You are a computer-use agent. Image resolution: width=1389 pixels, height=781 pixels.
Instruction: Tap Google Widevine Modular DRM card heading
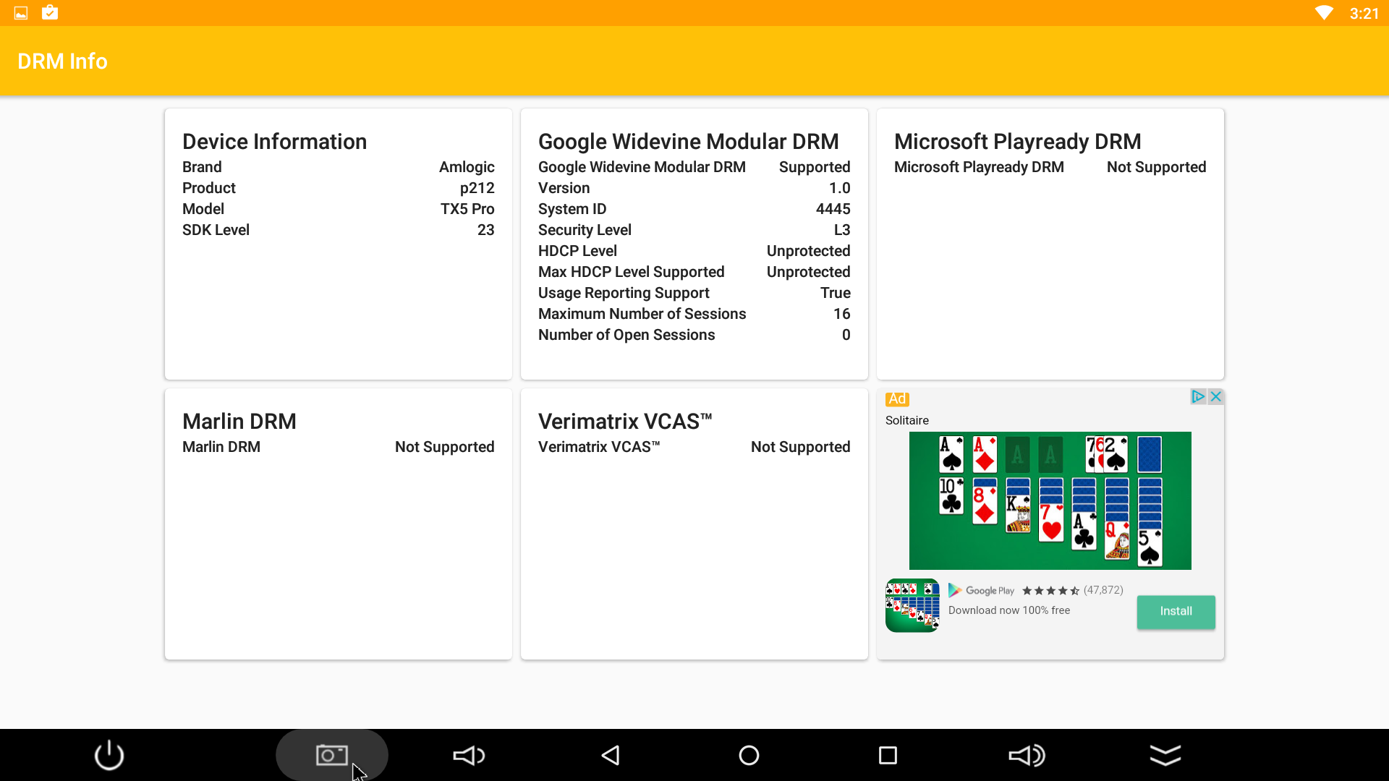point(689,142)
